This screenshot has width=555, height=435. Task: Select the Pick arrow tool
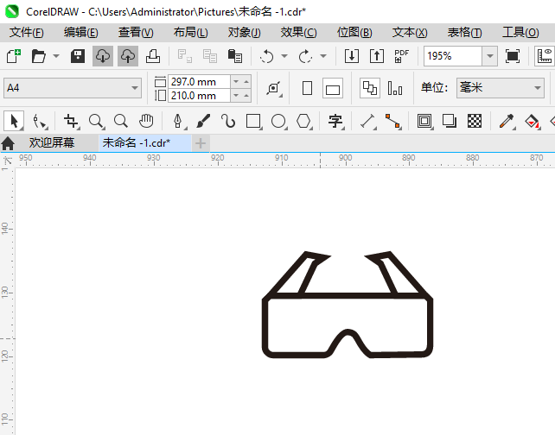(14, 121)
